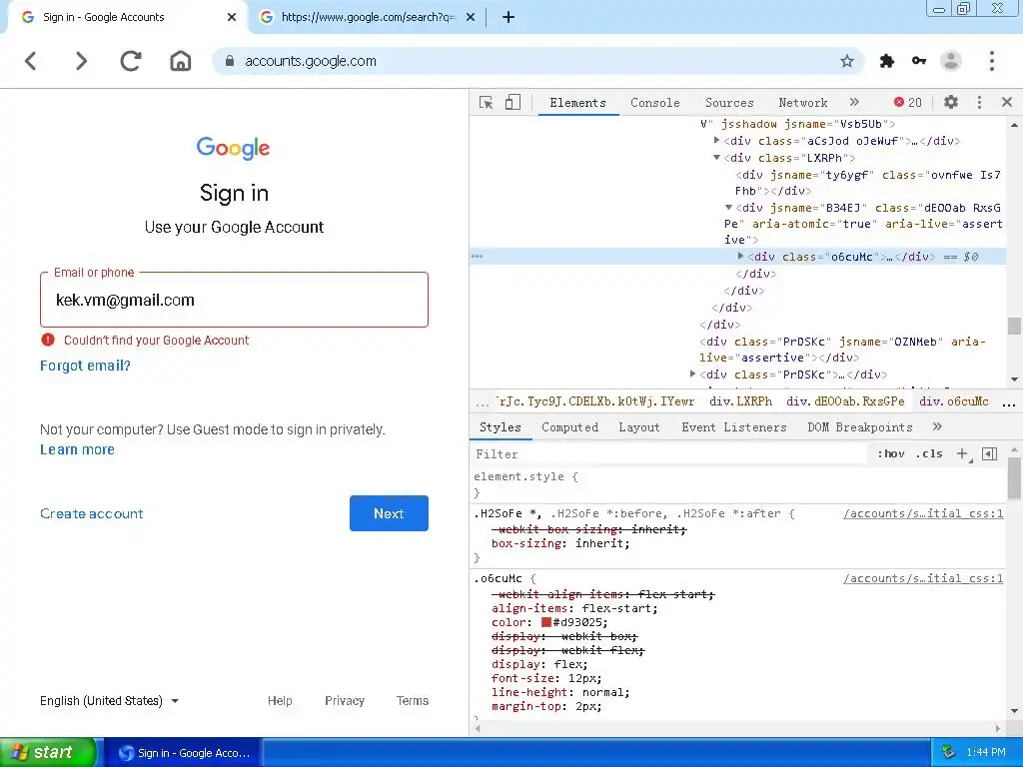1023x767 pixels.
Task: Open a new browser tab
Action: (509, 18)
